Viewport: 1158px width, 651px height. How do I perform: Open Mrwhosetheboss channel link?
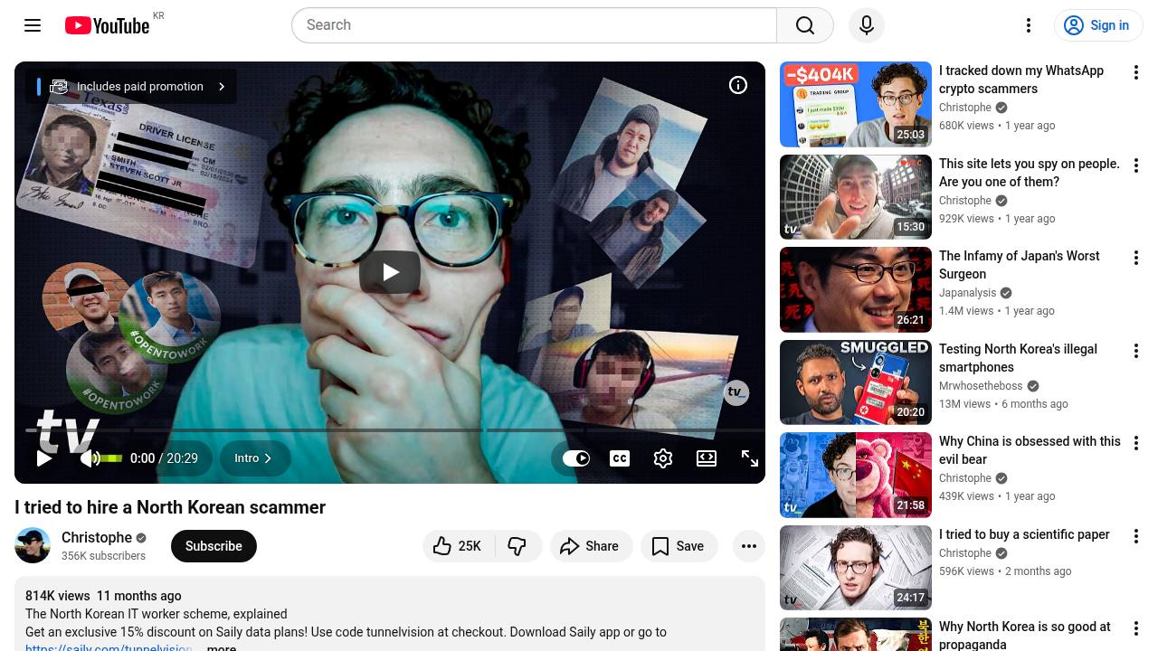981,386
